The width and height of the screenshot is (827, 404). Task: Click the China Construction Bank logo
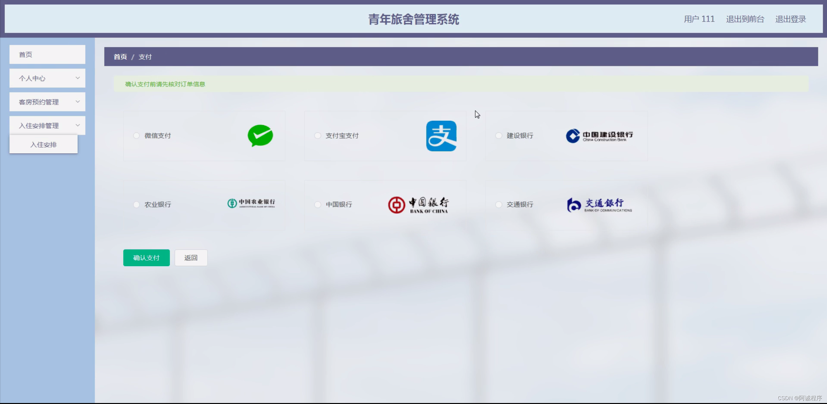pos(599,136)
